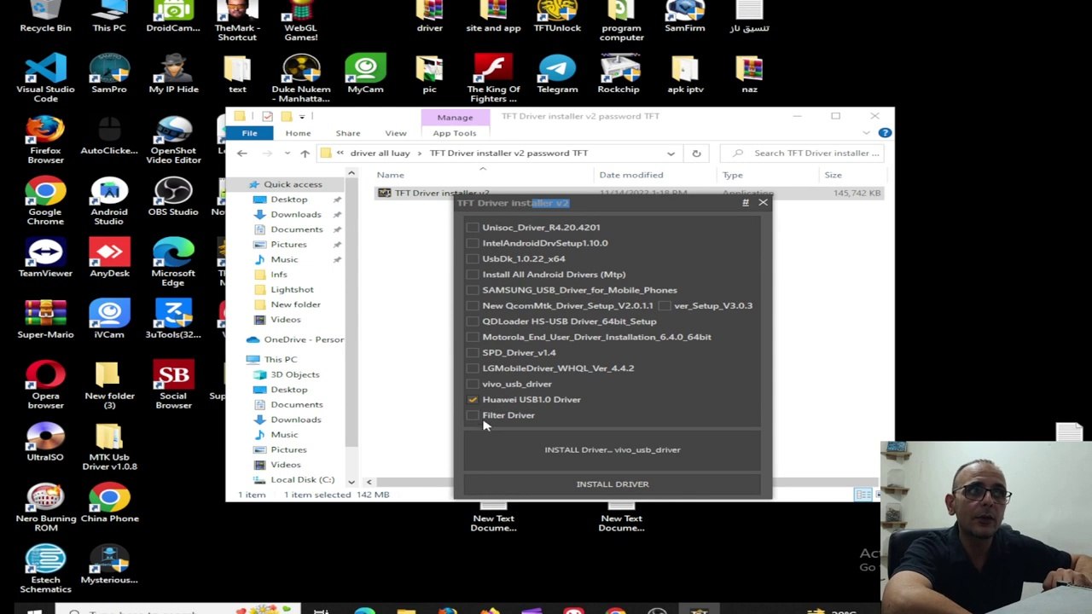Open the iVCam desktop shortcut

pos(109,319)
